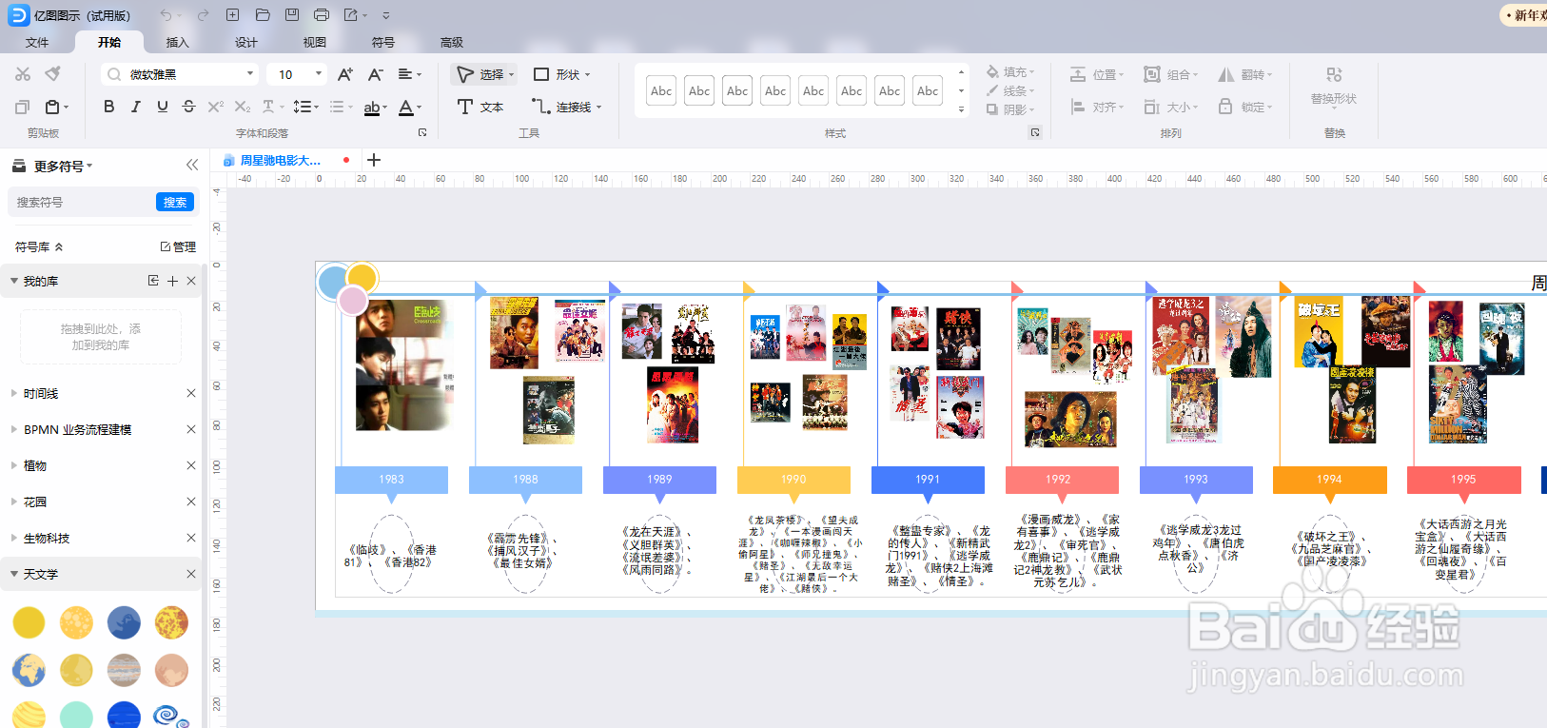
Task: Create a new document with plus-box icon
Action: (232, 15)
